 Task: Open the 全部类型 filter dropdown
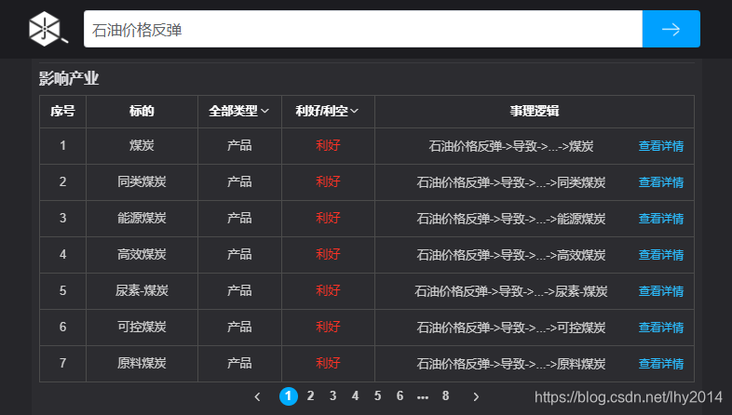[238, 111]
